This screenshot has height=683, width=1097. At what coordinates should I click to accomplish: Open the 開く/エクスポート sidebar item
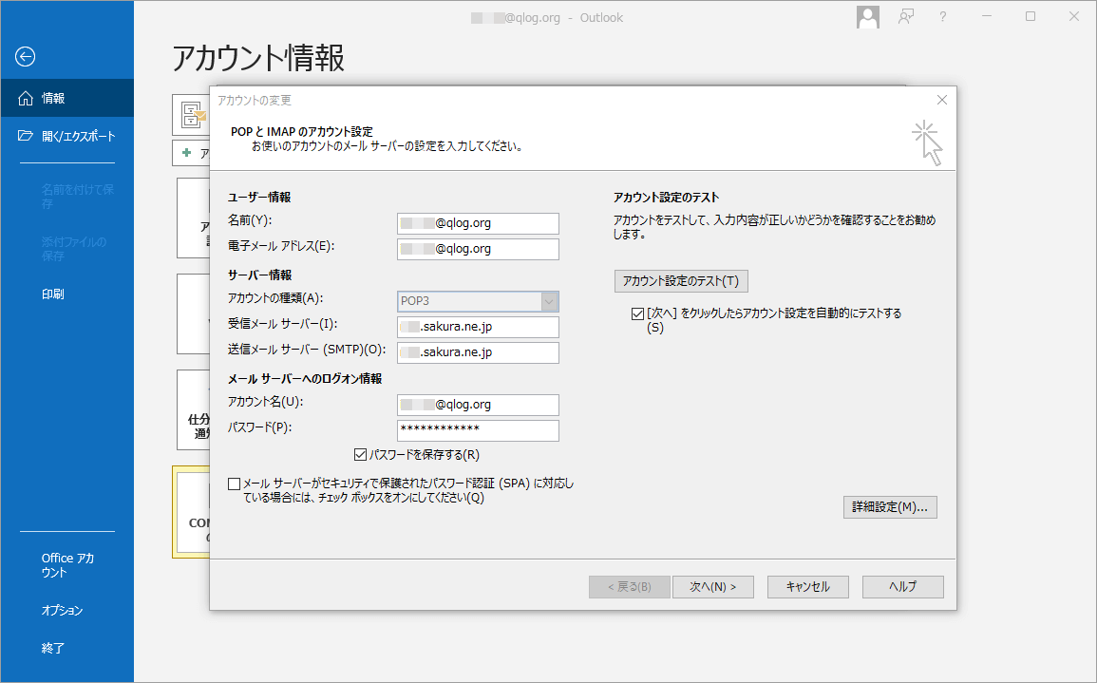pos(66,136)
